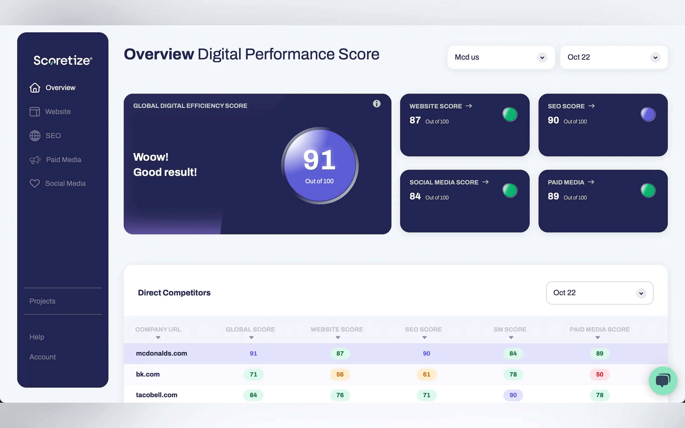Open Projects in the sidebar
The width and height of the screenshot is (685, 428).
click(43, 301)
